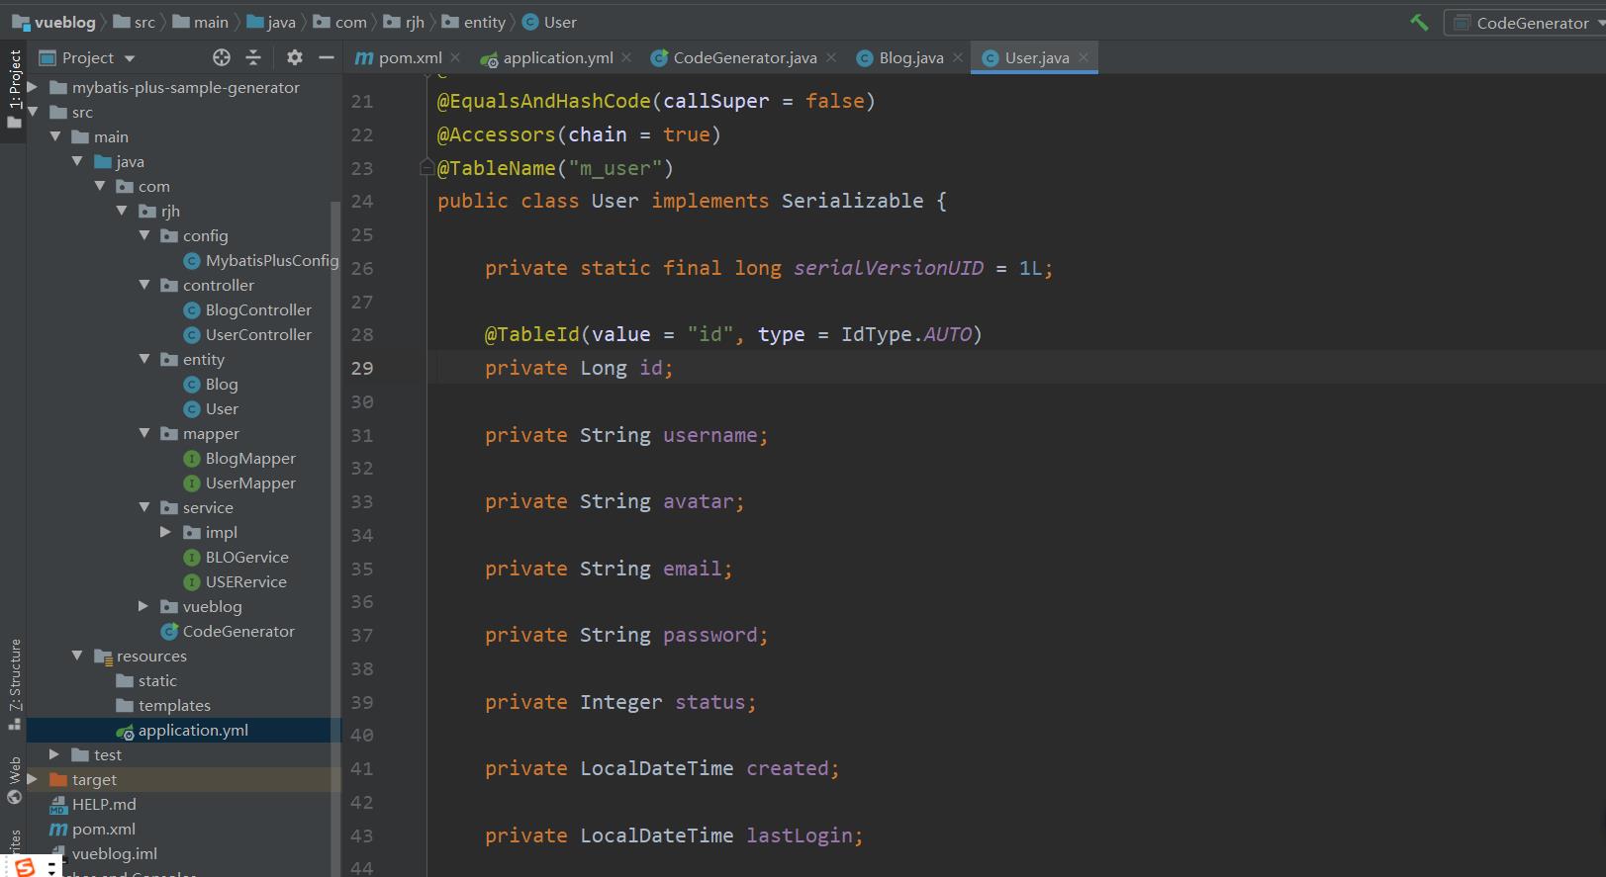This screenshot has height=877, width=1606.
Task: Open the CodeGenerator run configuration dropdown
Action: point(1525,22)
